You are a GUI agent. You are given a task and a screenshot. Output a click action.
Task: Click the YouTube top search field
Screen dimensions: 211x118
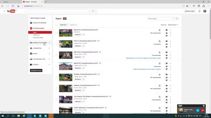[57, 11]
